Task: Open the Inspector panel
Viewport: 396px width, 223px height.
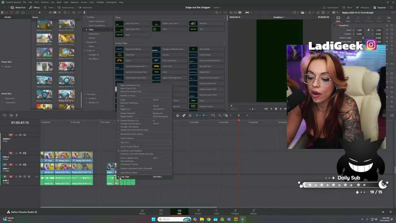Action: tap(380, 7)
